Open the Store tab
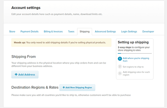This screenshot has width=167, height=108. tap(12, 32)
